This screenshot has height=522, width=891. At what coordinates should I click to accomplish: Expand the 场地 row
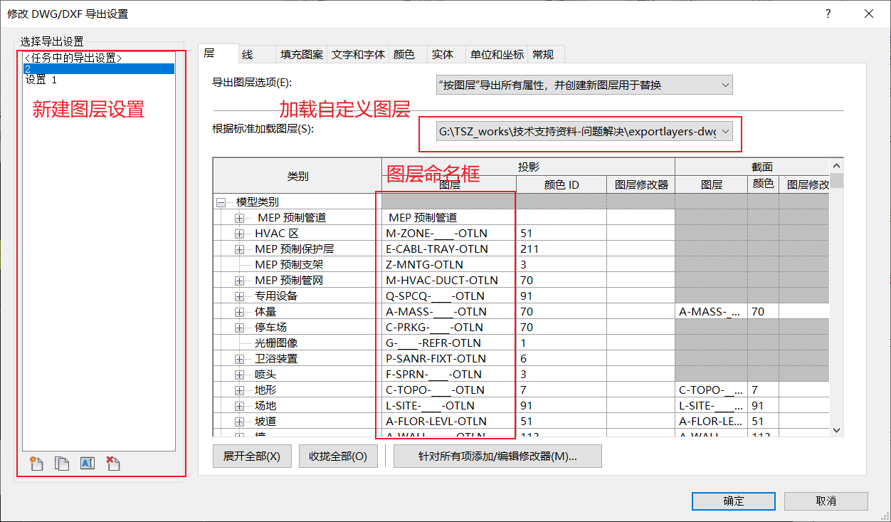click(239, 406)
